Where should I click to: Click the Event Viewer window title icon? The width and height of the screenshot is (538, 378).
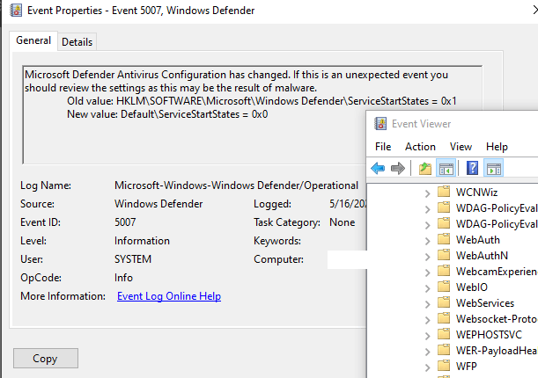[380, 124]
